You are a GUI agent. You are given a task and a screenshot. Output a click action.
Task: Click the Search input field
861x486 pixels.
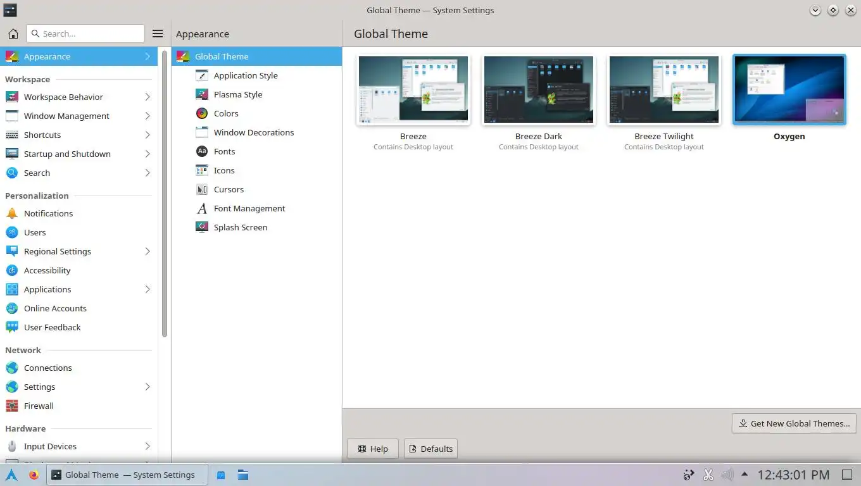coord(85,34)
